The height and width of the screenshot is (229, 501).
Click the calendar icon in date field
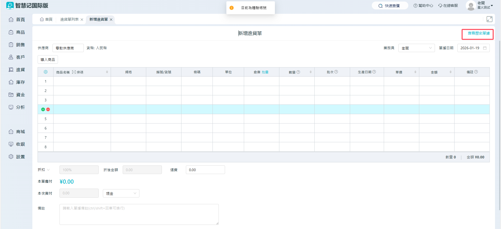click(x=485, y=48)
